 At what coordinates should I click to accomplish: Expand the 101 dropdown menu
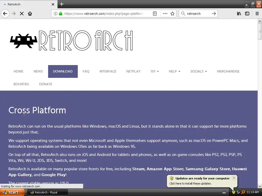point(155,71)
